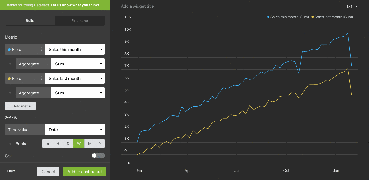Screen dimensions: 369x180
Task: Click yellow dot beside second Field label
Action: (x=9, y=78)
